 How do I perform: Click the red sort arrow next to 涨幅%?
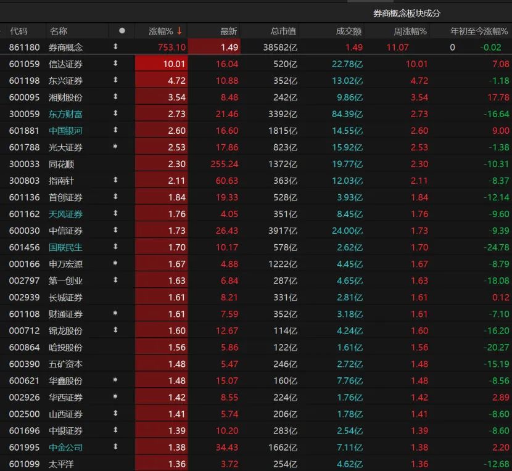[180, 31]
